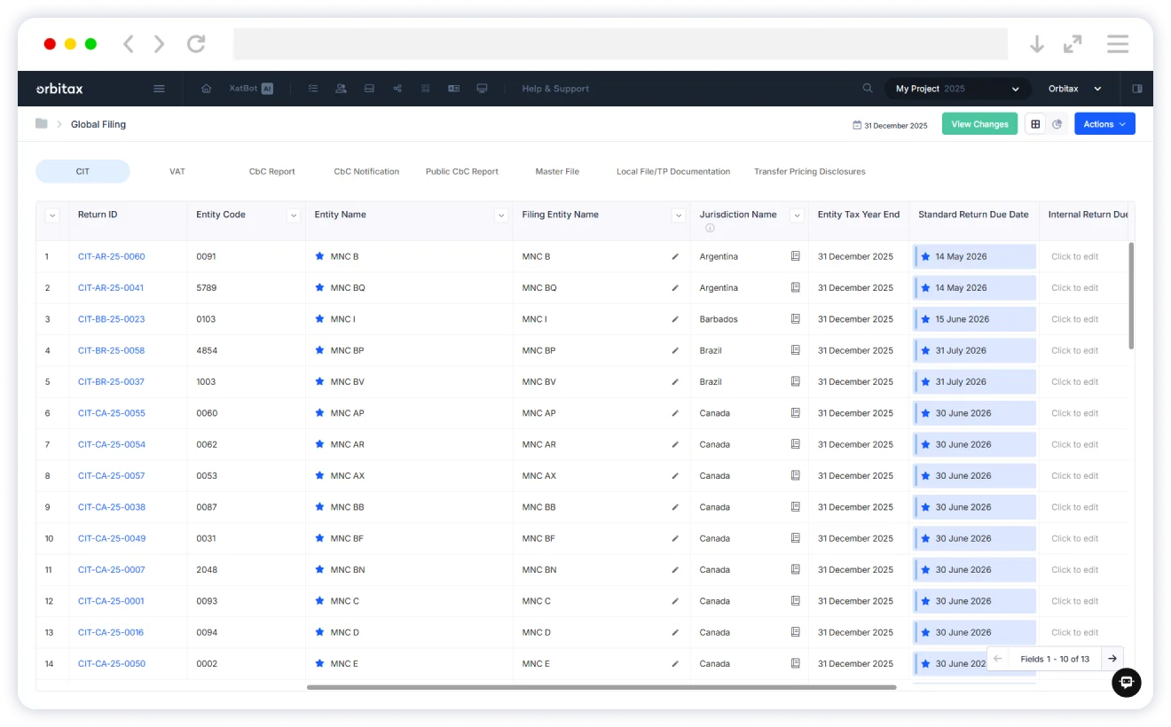Open the hamburger menu beside the Orbitax logo
Image resolution: width=1171 pixels, height=727 pixels.
point(159,89)
